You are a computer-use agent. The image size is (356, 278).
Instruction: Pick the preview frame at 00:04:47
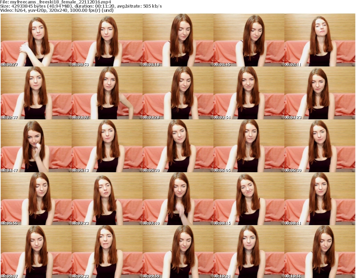coord(36,146)
